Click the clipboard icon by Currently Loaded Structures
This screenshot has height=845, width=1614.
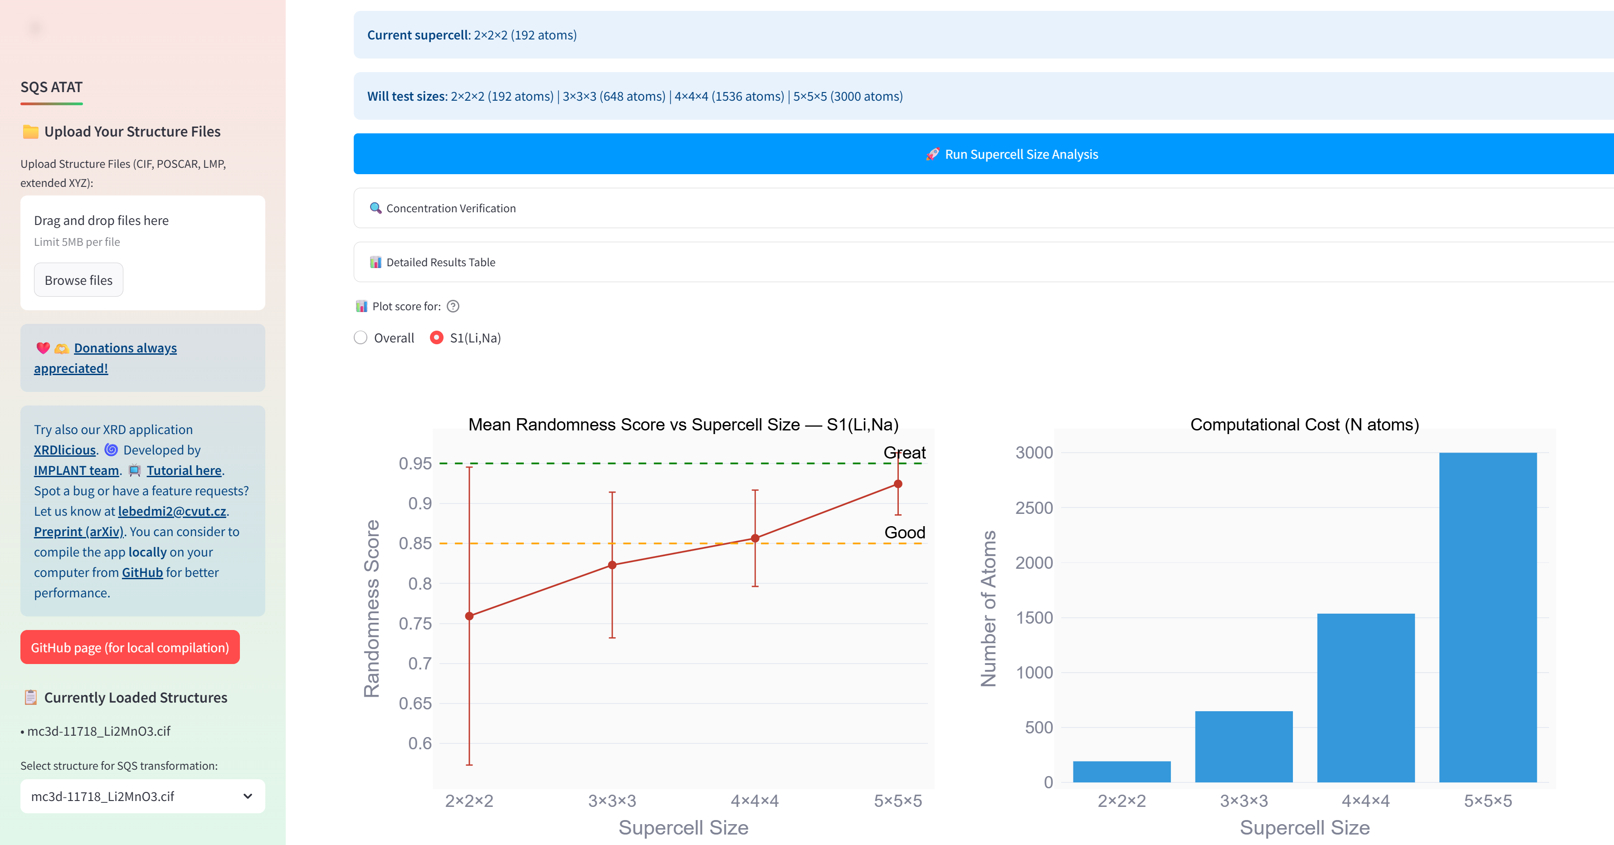point(30,697)
